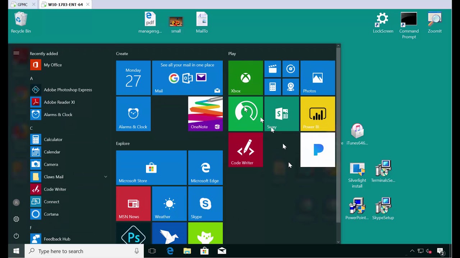Image resolution: width=460 pixels, height=258 pixels.
Task: Expand the Start menu hamburger navigation
Action: pyautogui.click(x=16, y=53)
